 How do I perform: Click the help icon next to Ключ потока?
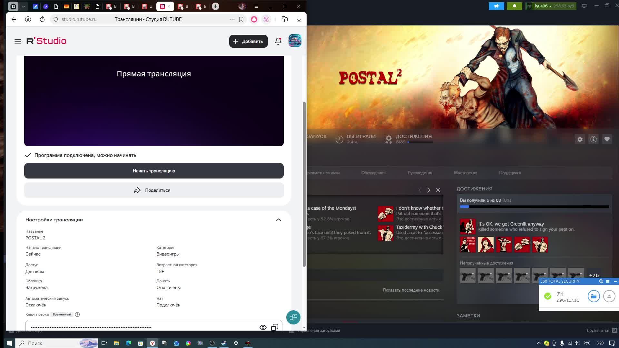click(77, 314)
